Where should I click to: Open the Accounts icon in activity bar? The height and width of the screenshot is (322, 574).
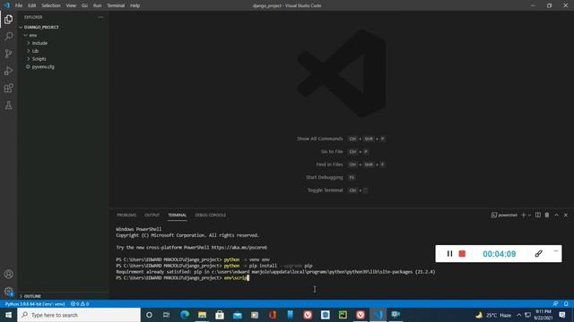pyautogui.click(x=8, y=274)
